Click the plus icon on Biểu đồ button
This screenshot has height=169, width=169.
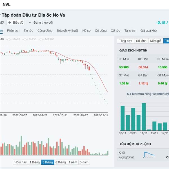[x=10, y=23]
